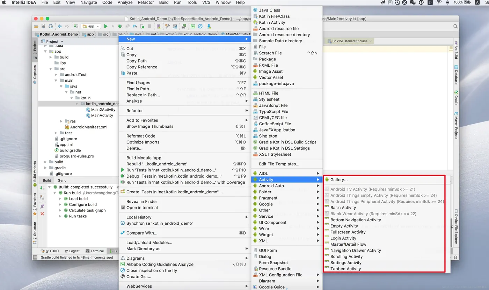Open the 6: TODO tool window tab
The image size is (489, 290).
[50, 251]
